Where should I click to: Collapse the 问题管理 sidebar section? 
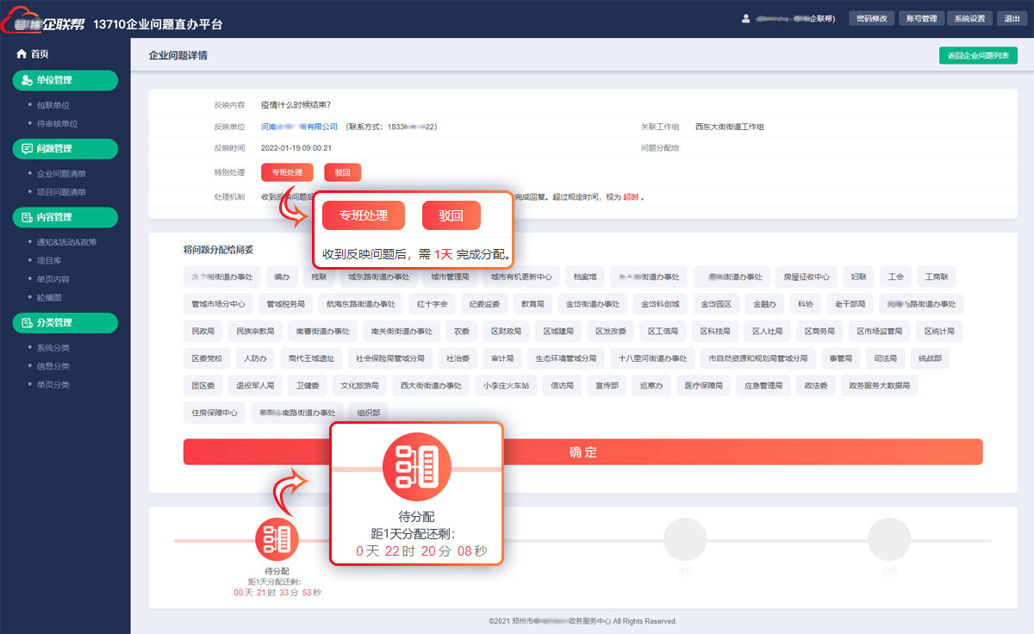pos(65,149)
